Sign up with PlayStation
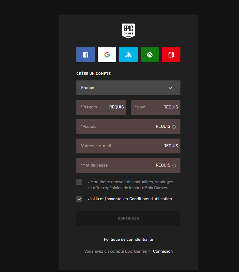Image resolution: width=239 pixels, height=272 pixels. coord(128,55)
